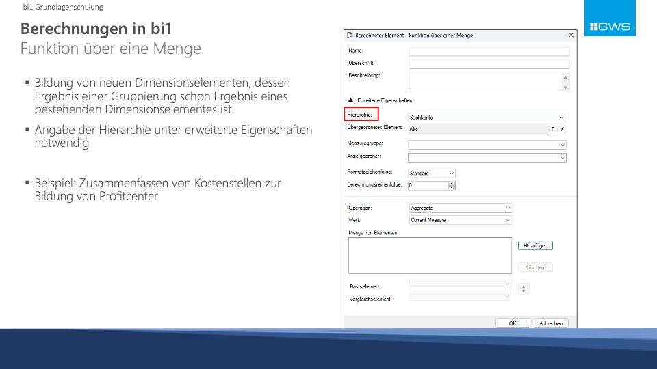Open the Basiselement dropdown
This screenshot has height=369, width=657.
(x=460, y=284)
